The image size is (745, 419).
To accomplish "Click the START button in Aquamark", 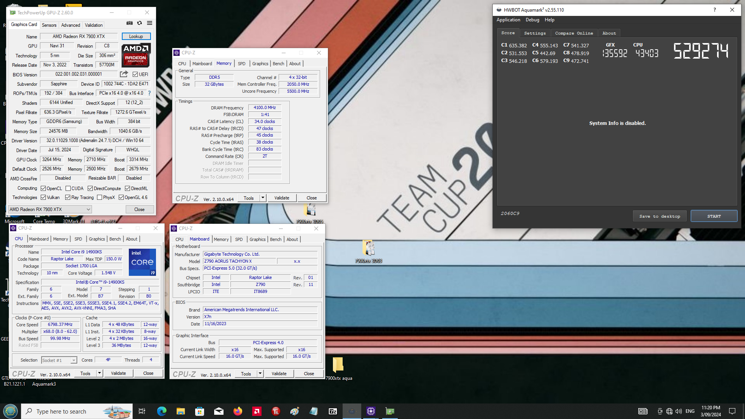I will (x=714, y=216).
